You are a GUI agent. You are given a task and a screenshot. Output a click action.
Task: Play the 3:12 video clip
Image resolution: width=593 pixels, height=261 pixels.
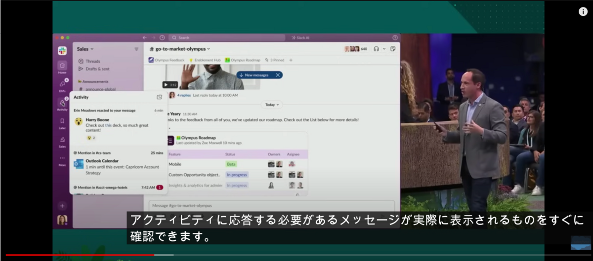(x=170, y=85)
